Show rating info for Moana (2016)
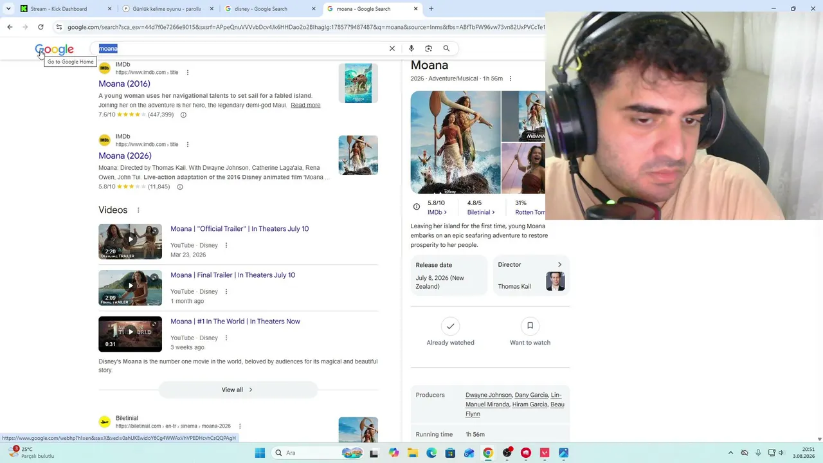This screenshot has width=823, height=463. [183, 115]
